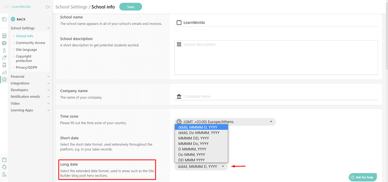The width and height of the screenshot is (388, 182).
Task: Open Privacy/GDPR settings
Action: click(27, 67)
